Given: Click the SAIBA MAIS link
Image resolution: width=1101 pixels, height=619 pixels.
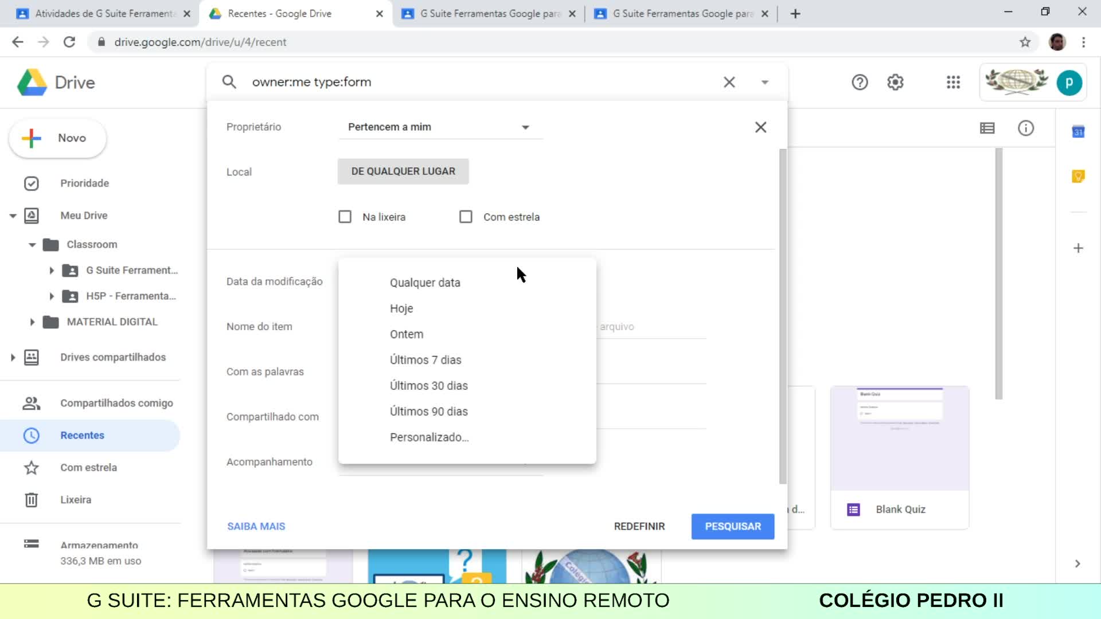Looking at the screenshot, I should tap(256, 526).
